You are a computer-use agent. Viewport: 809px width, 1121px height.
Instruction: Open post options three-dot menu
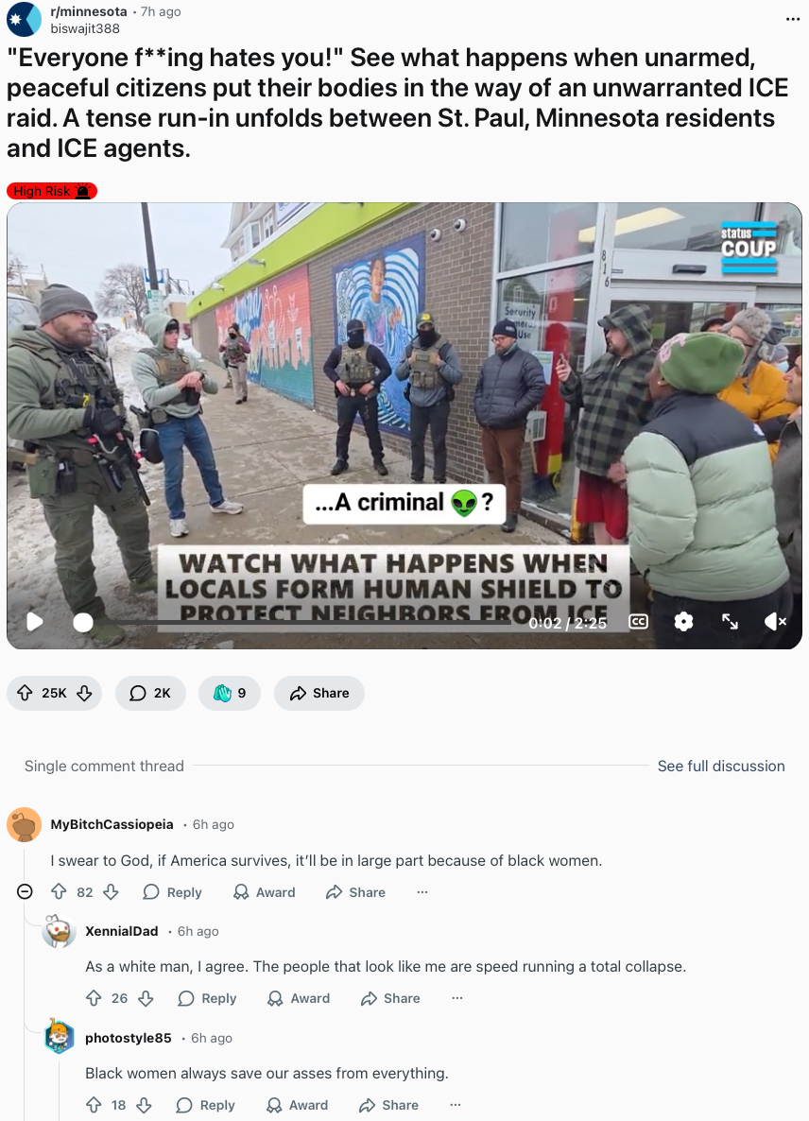793,19
